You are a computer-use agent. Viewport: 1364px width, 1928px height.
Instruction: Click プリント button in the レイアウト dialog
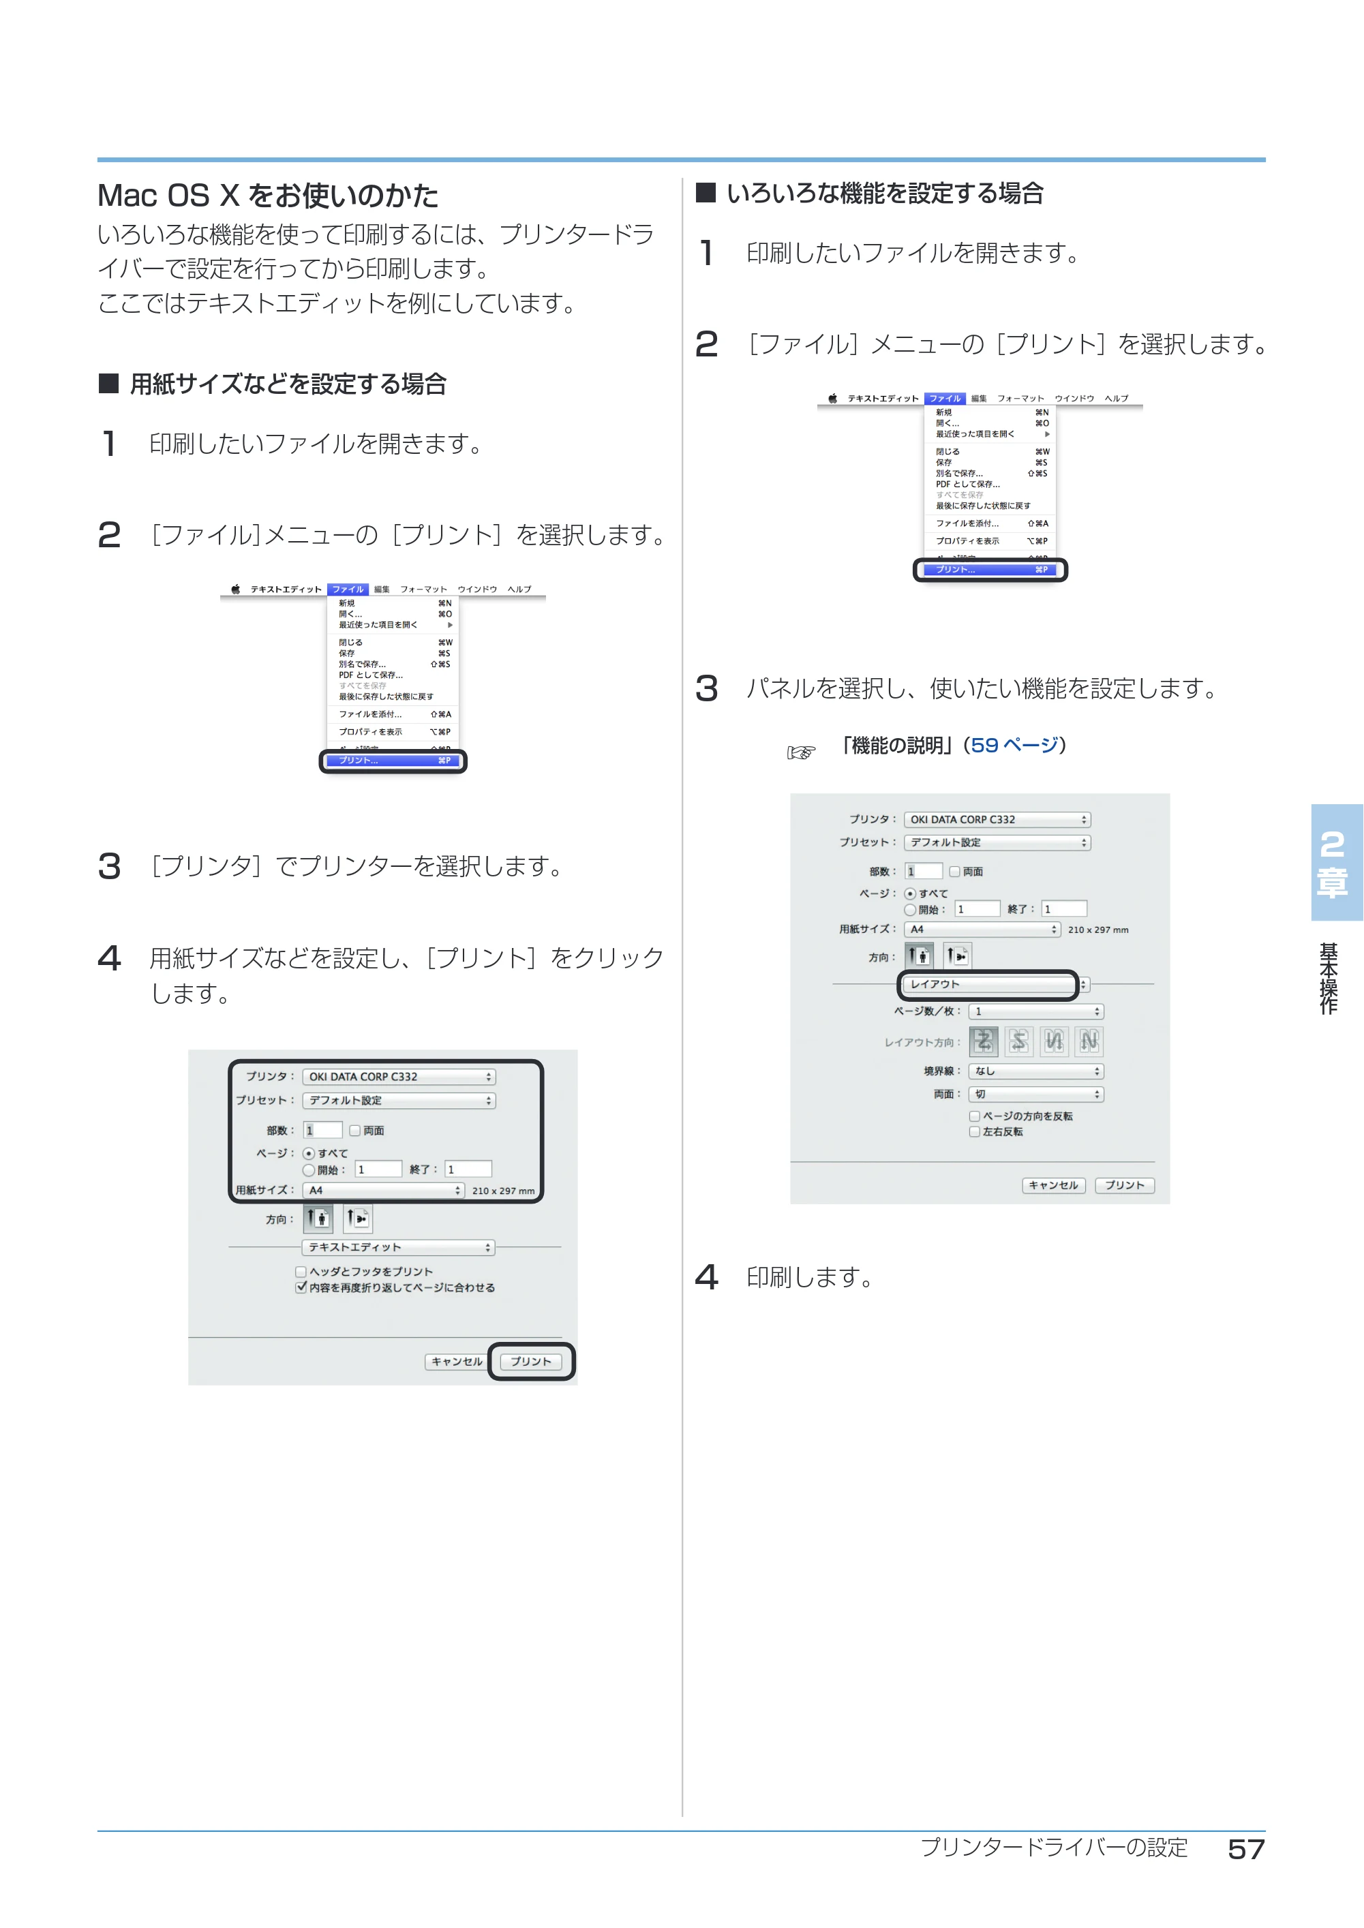pos(1125,1186)
